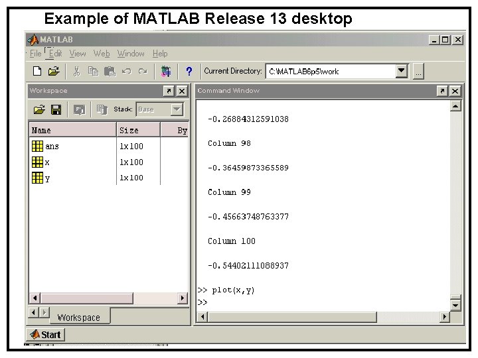
Task: Click the Column 98 output label
Action: (x=229, y=143)
